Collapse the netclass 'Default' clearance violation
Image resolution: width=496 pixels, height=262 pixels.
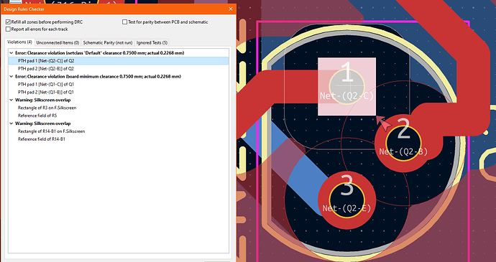(x=12, y=53)
